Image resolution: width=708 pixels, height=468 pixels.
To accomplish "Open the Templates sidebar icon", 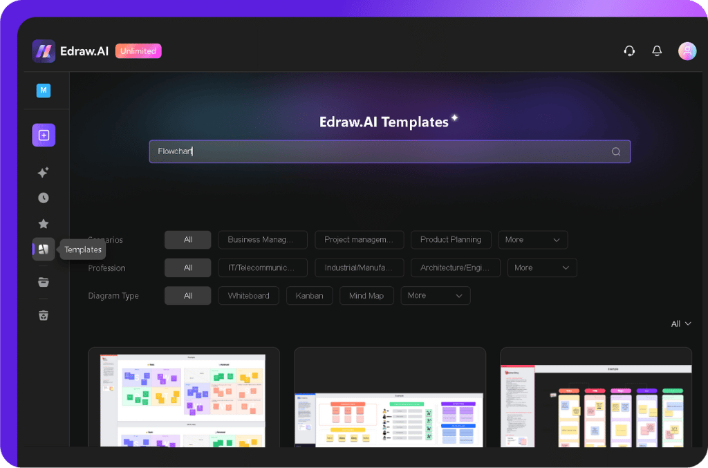I will 44,250.
